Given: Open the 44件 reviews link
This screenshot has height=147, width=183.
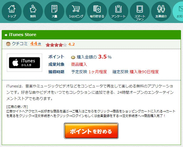Looking at the screenshot, I should [x=36, y=44].
